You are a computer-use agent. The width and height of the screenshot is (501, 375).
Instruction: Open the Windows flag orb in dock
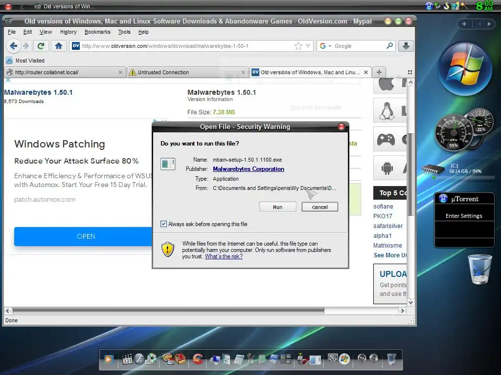(344, 359)
